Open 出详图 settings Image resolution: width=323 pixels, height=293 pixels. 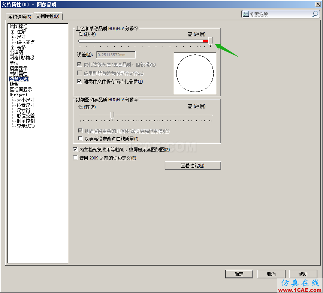click(x=16, y=53)
